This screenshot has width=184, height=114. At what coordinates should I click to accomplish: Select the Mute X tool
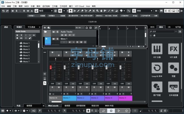click(94, 11)
